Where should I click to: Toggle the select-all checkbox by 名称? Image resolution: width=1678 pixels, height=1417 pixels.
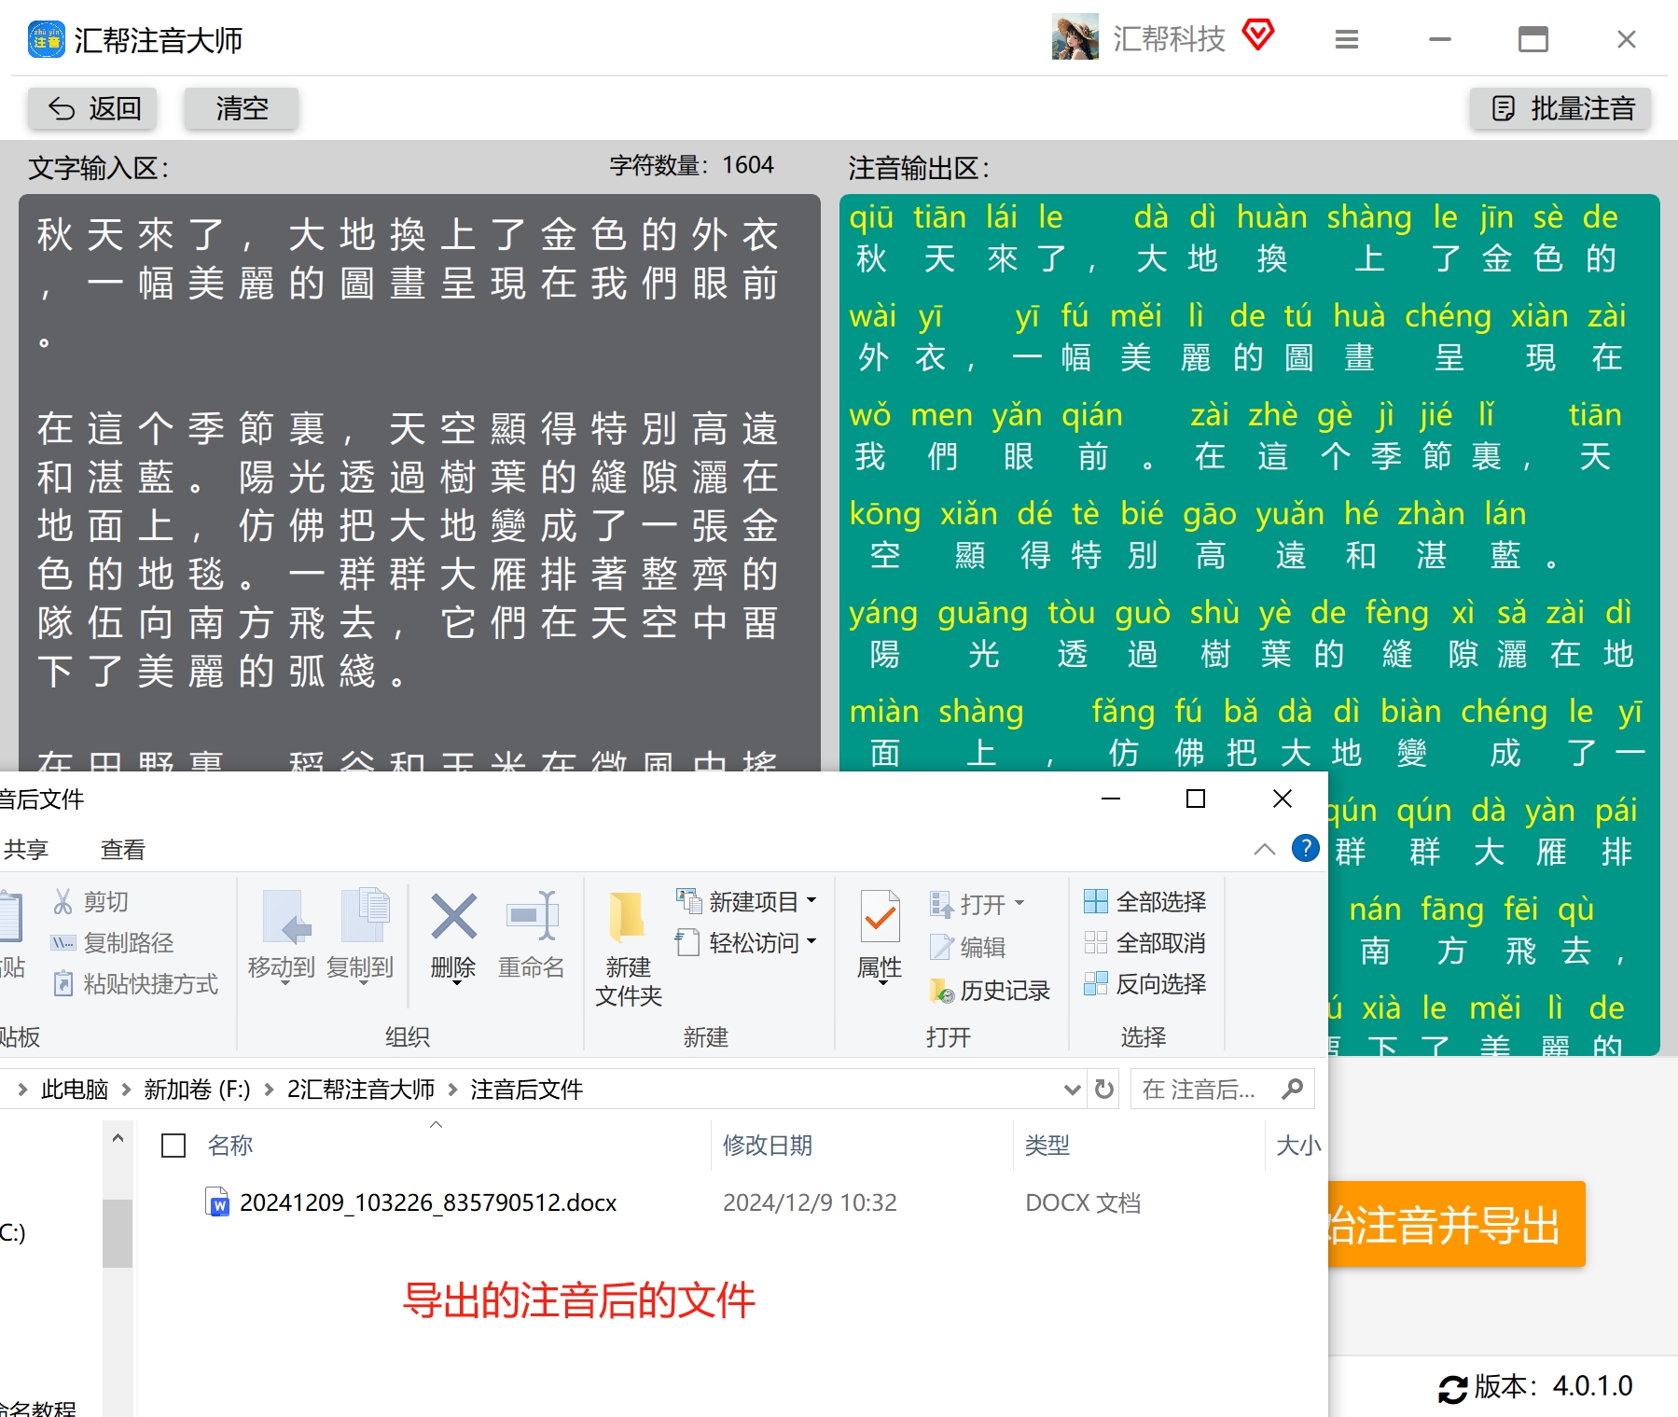pos(173,1146)
